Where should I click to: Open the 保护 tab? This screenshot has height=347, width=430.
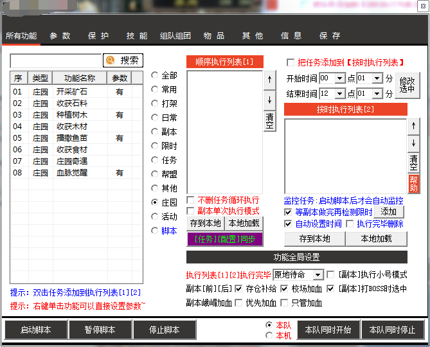[98, 36]
